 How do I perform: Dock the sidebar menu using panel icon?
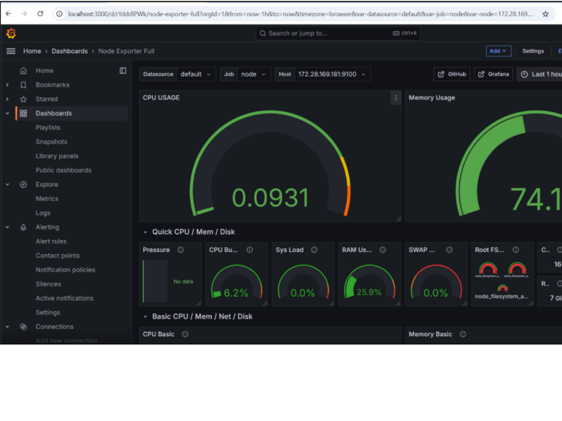coord(122,71)
